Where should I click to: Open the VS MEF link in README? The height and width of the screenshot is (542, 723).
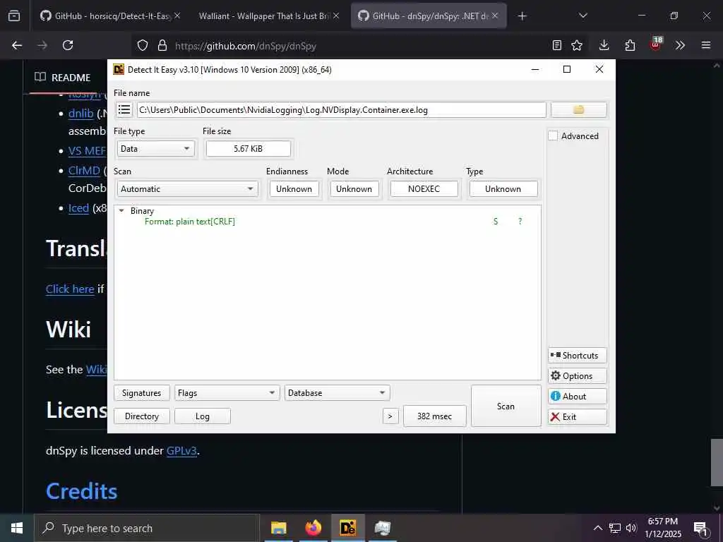pos(87,151)
